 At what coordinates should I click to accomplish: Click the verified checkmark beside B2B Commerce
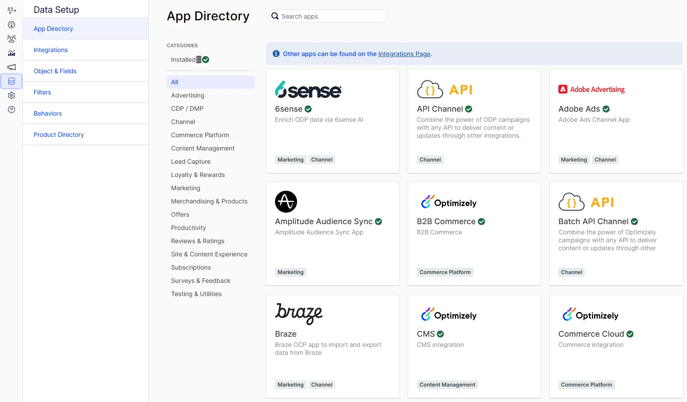[481, 222]
